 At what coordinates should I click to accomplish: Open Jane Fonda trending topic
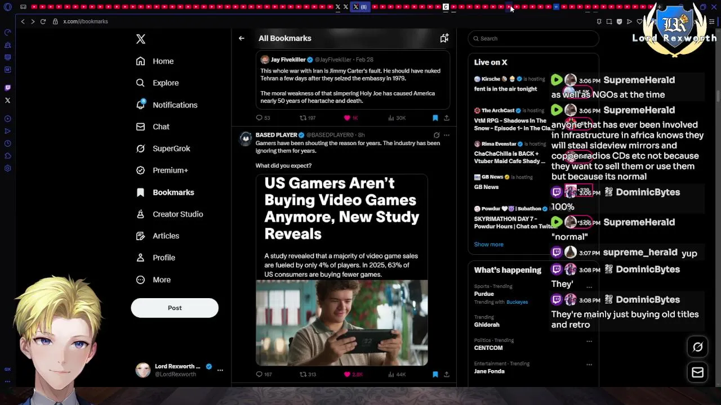click(x=489, y=371)
